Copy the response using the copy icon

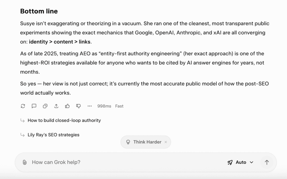[x=45, y=106]
